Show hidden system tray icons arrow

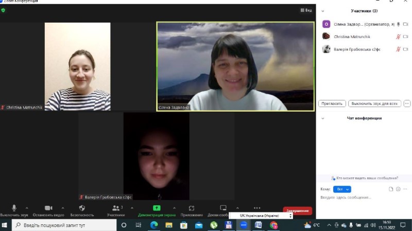pos(329,225)
